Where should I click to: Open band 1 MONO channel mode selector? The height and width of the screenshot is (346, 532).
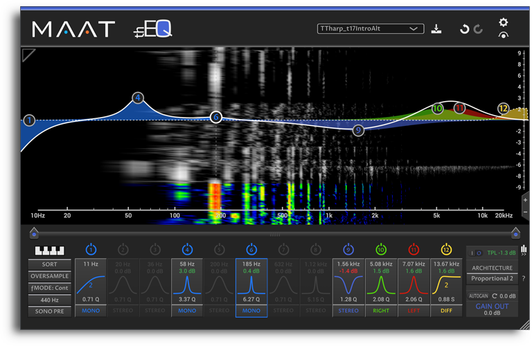coord(91,311)
